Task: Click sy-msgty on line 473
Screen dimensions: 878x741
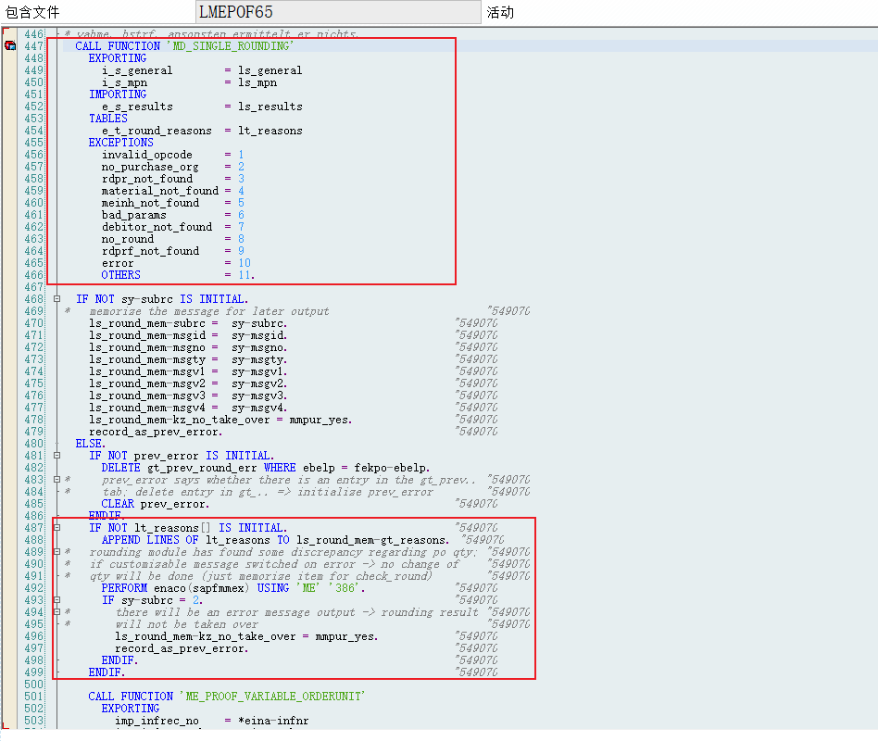Action: click(x=257, y=359)
